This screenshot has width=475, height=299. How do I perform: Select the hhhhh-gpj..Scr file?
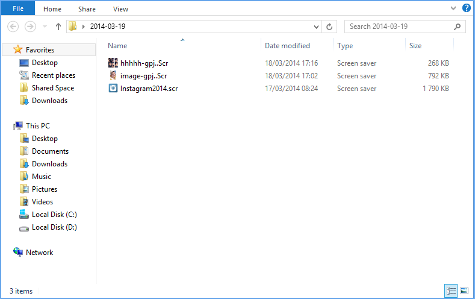[x=144, y=63]
